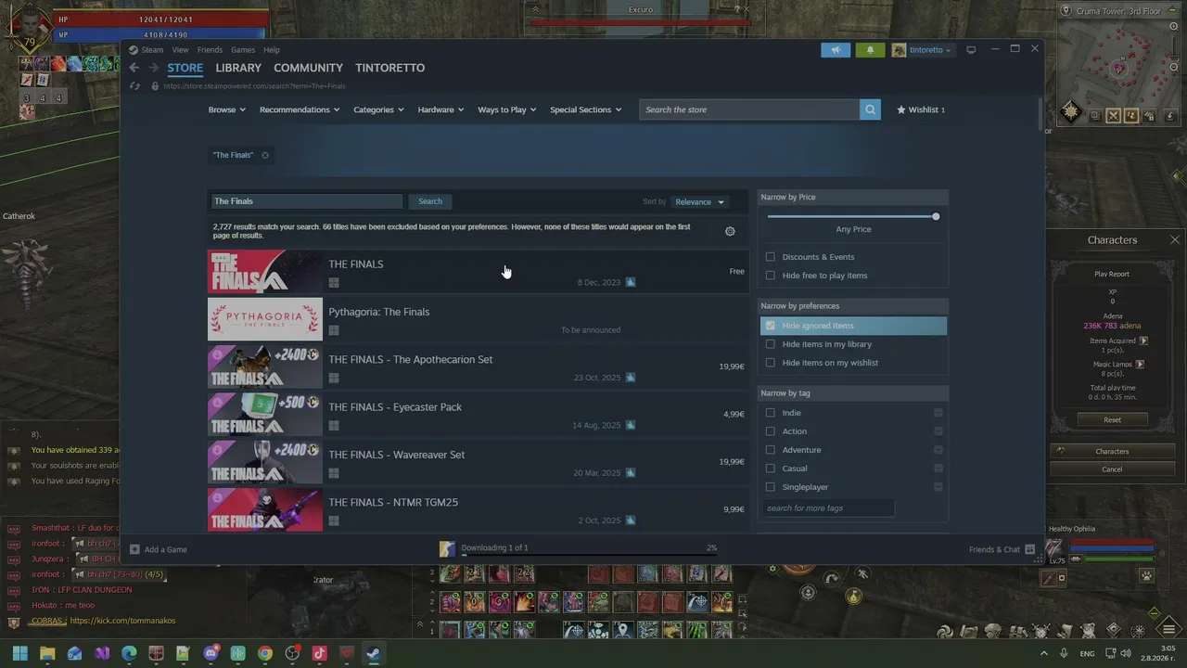The height and width of the screenshot is (668, 1187).
Task: Open Pythagoria: The Finals thumbnail
Action: click(265, 319)
